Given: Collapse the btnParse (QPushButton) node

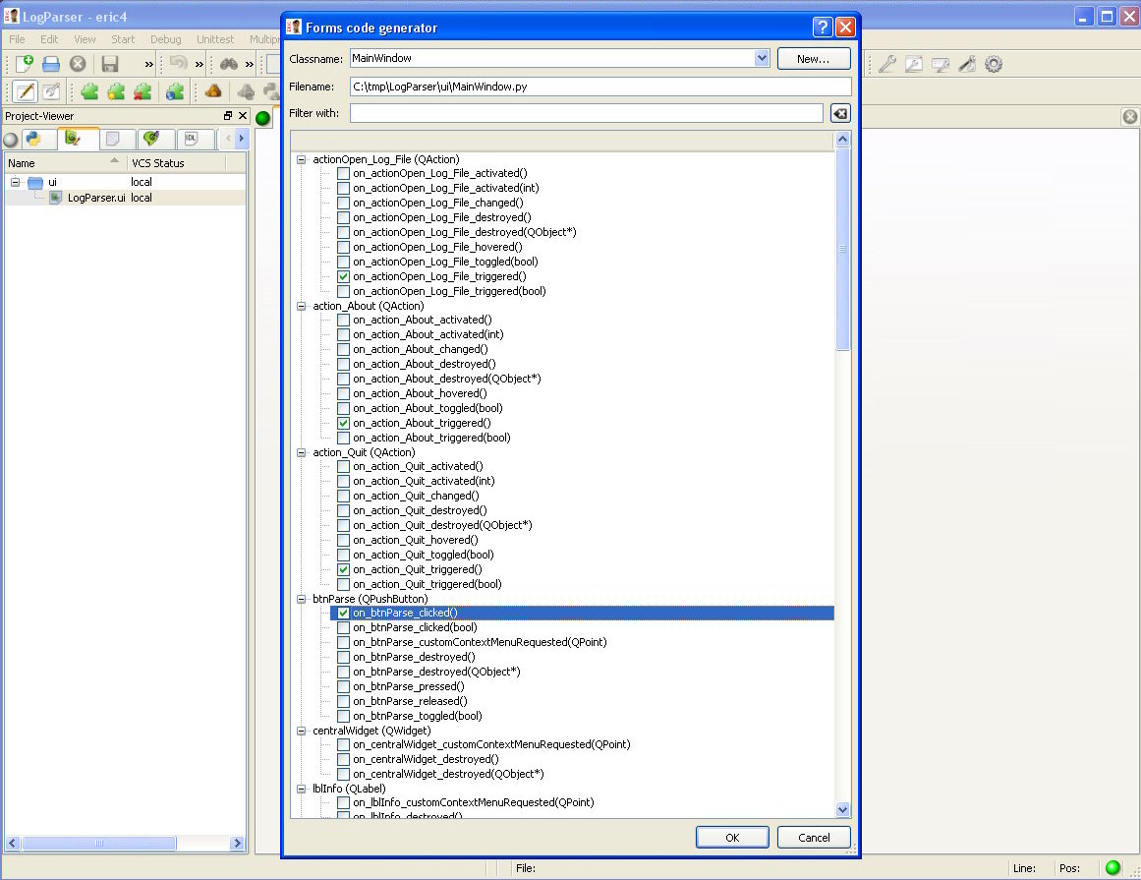Looking at the screenshot, I should coord(302,599).
